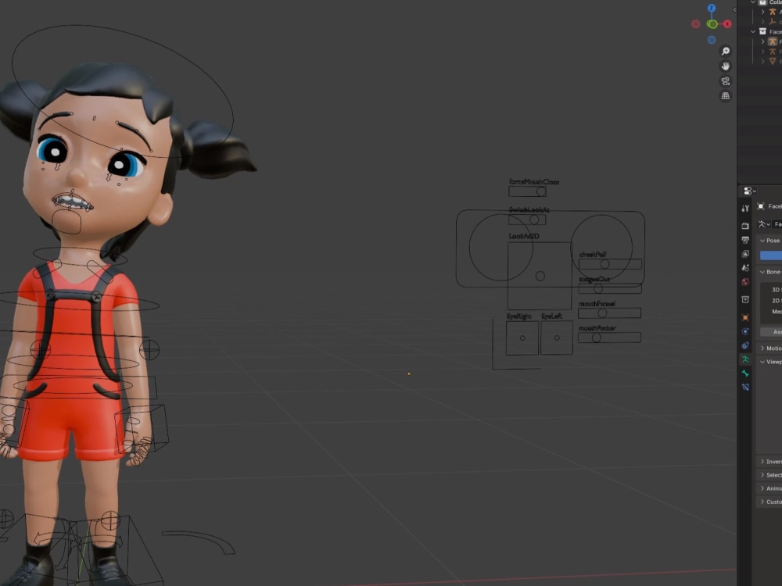Image resolution: width=782 pixels, height=586 pixels.
Task: Open the Scene properties tab
Action: pos(745,267)
